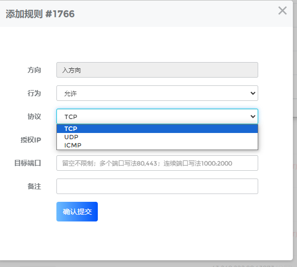Viewport: 297px width, 267px height.
Task: Submit the rule with 确认提交 button
Action: pos(77,212)
